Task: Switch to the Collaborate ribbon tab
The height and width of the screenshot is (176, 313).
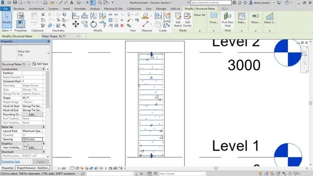Action: [134, 9]
